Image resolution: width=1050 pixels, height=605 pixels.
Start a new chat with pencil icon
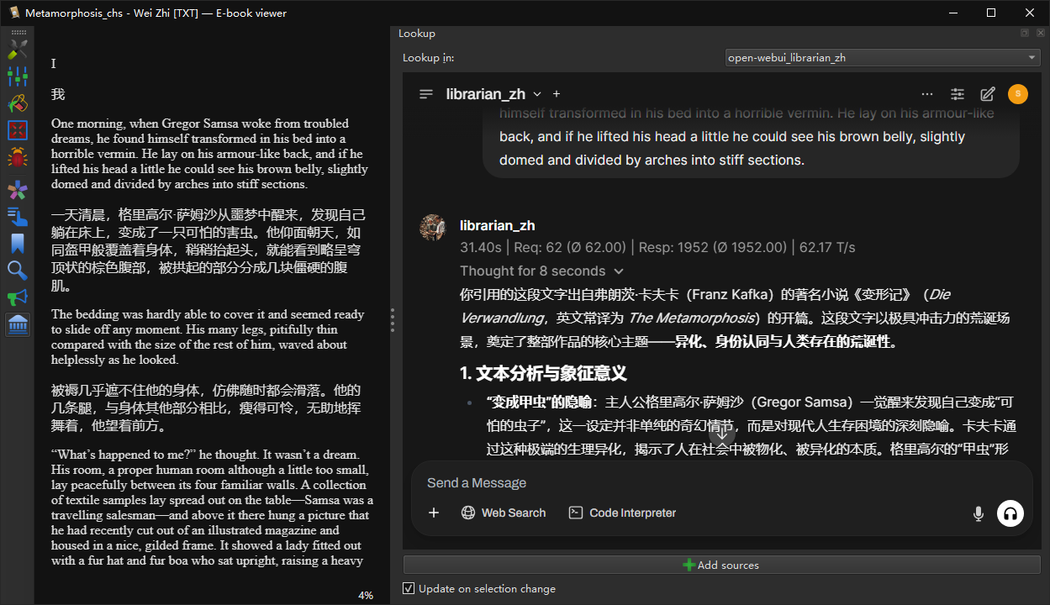pyautogui.click(x=988, y=94)
